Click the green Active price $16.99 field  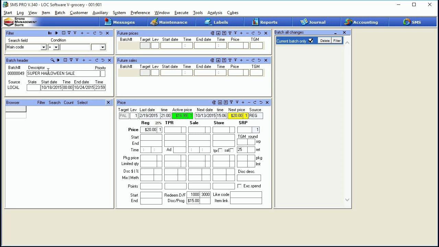coord(180,116)
